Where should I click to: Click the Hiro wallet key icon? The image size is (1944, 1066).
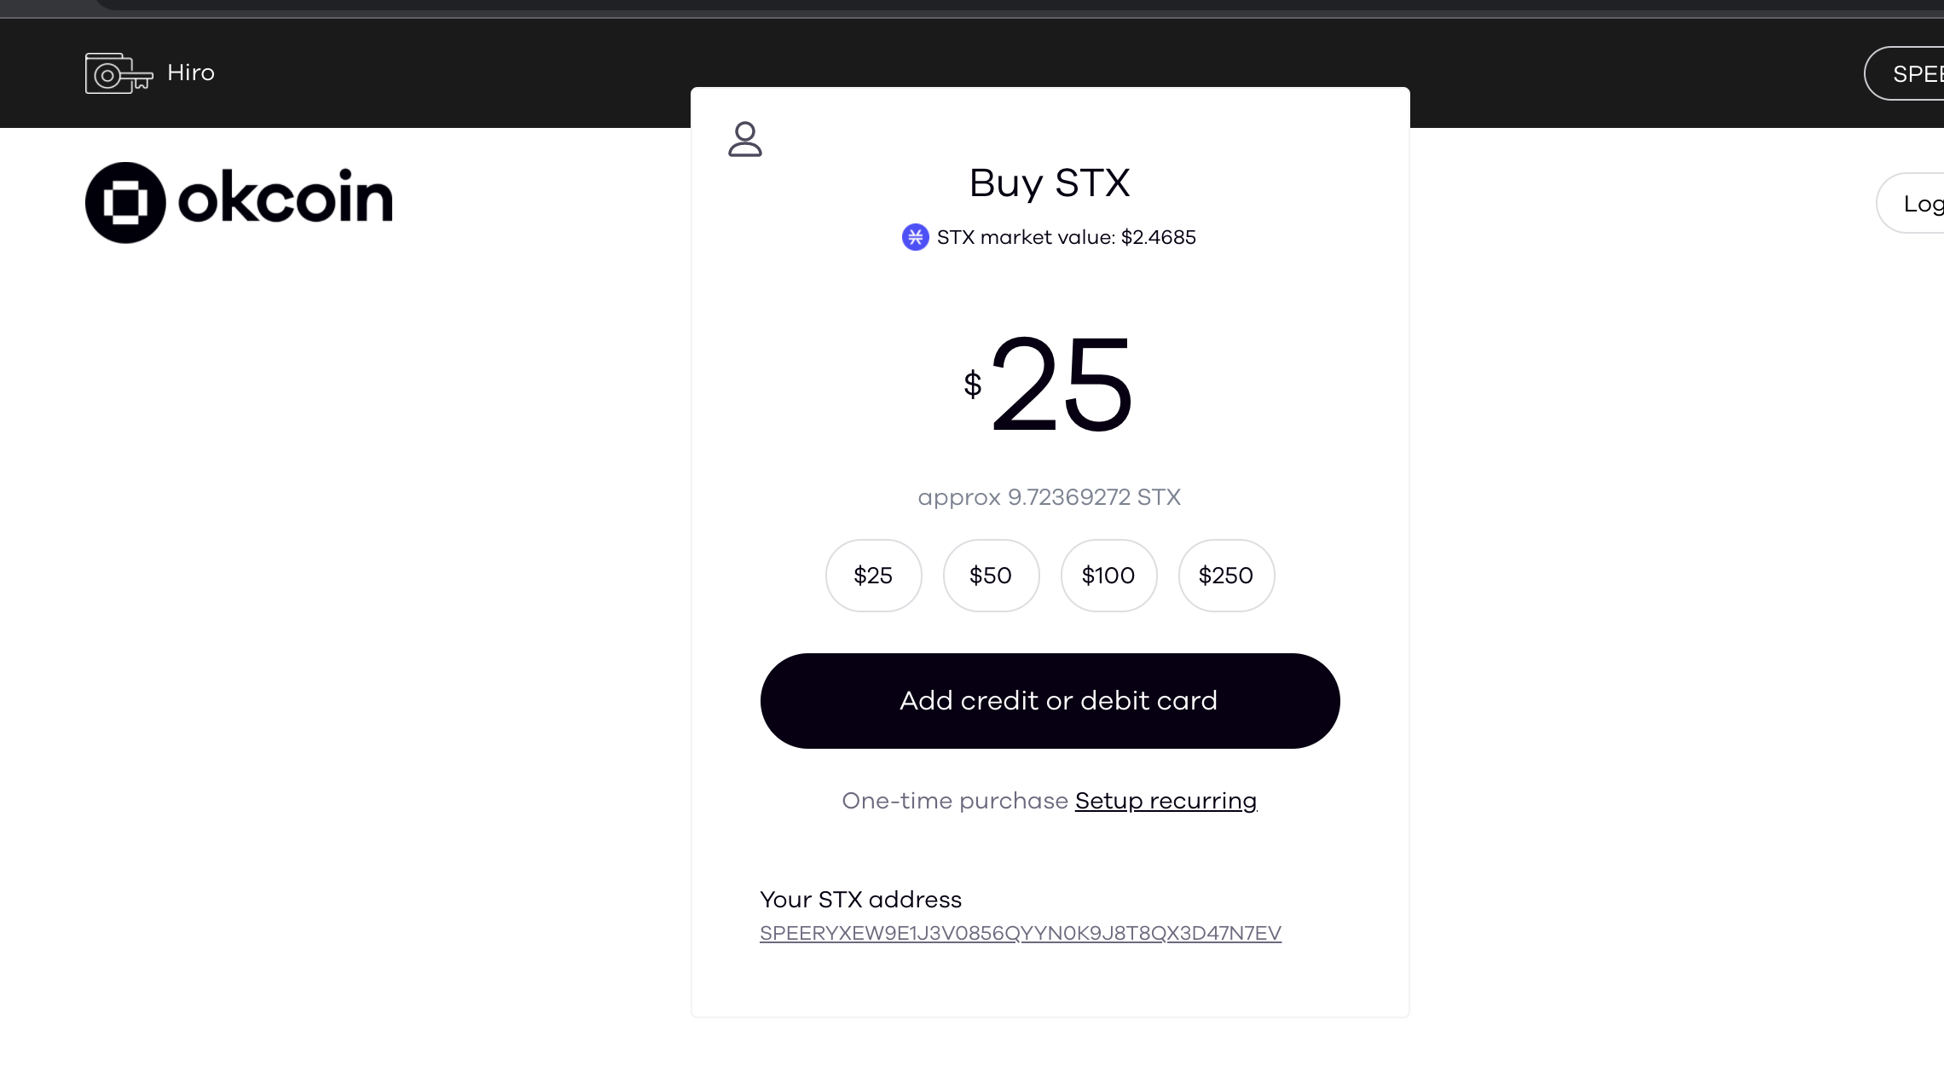(118, 72)
